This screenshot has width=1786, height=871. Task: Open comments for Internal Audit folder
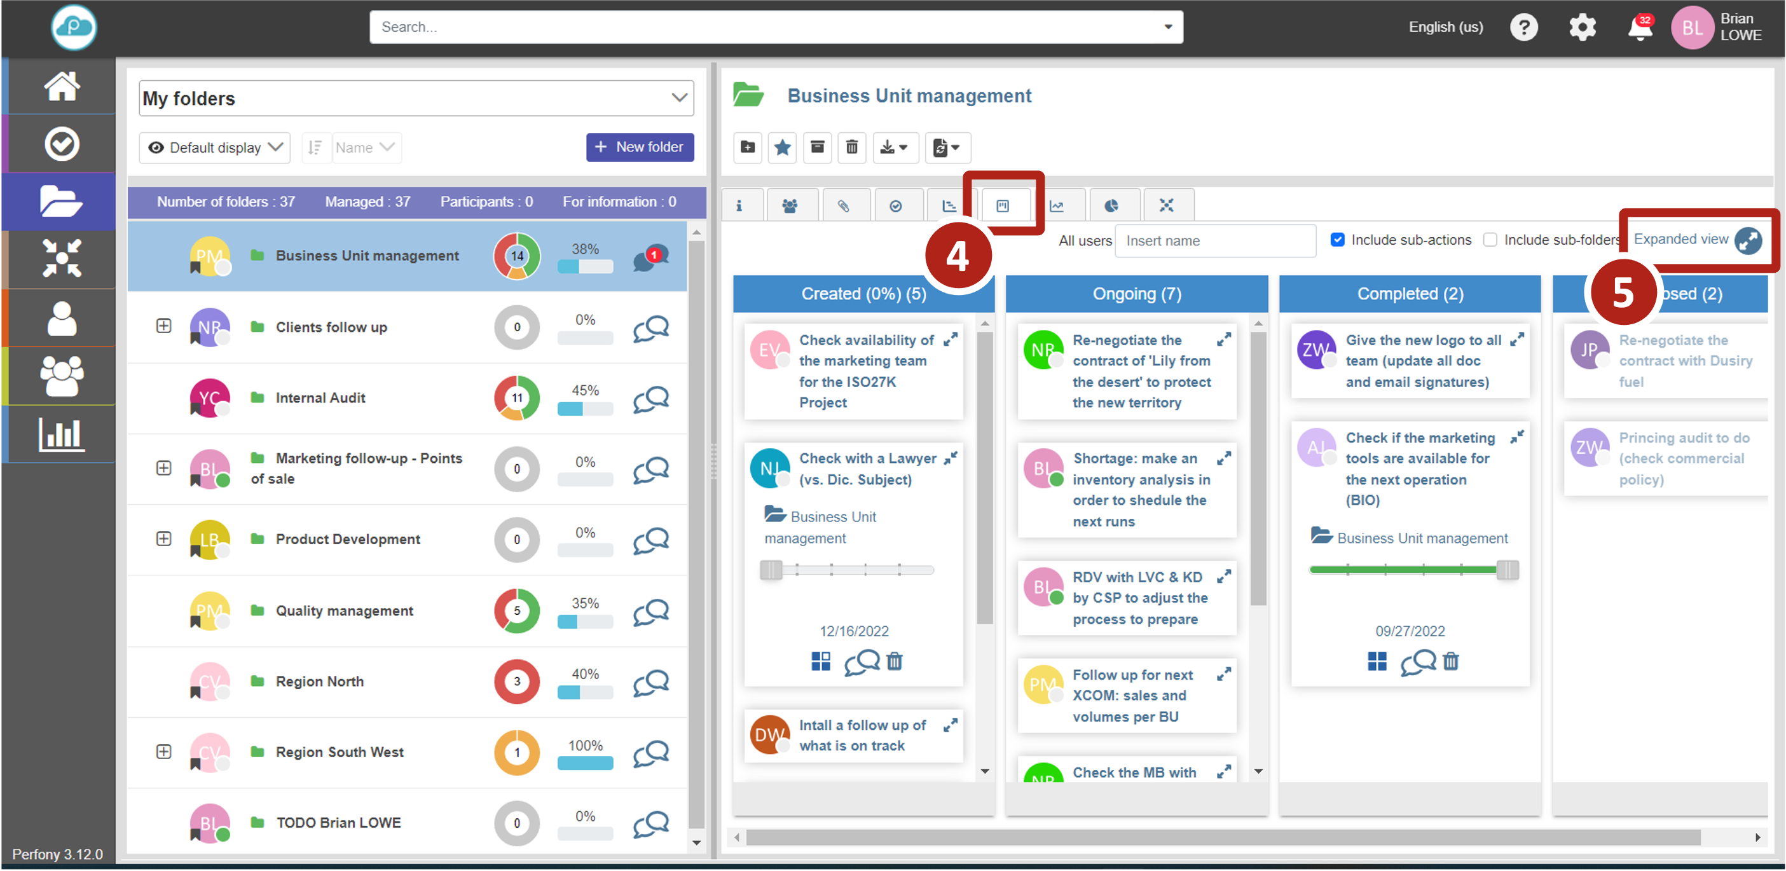(x=650, y=399)
